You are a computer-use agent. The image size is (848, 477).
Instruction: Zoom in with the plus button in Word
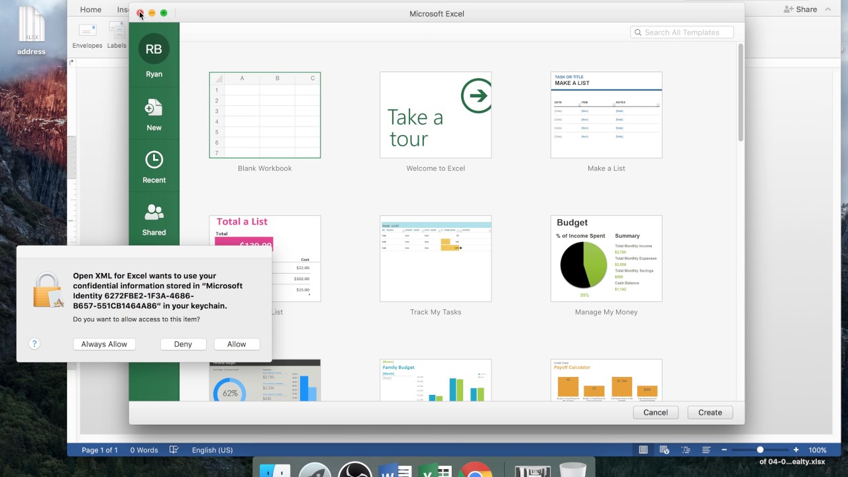click(x=796, y=450)
